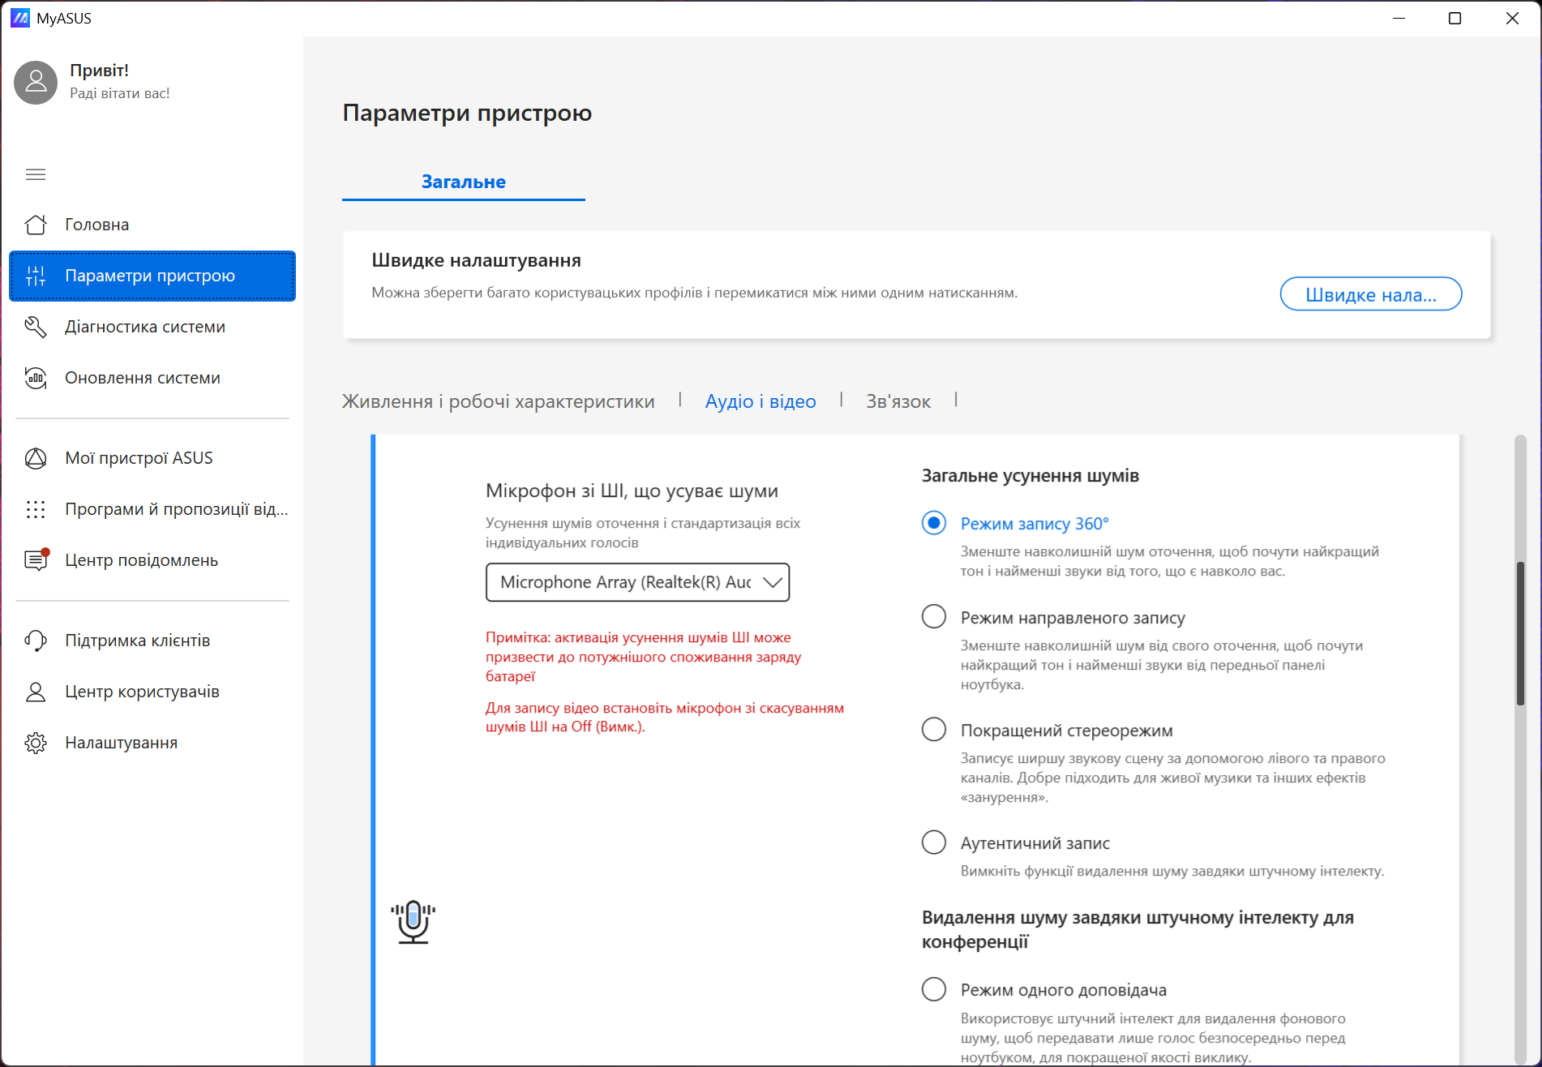Click the Діагностика системи wrench icon
Screen dimensions: 1542x1067
point(36,327)
